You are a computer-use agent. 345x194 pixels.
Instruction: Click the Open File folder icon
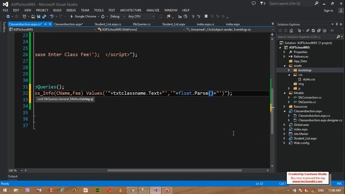[x=33, y=17]
